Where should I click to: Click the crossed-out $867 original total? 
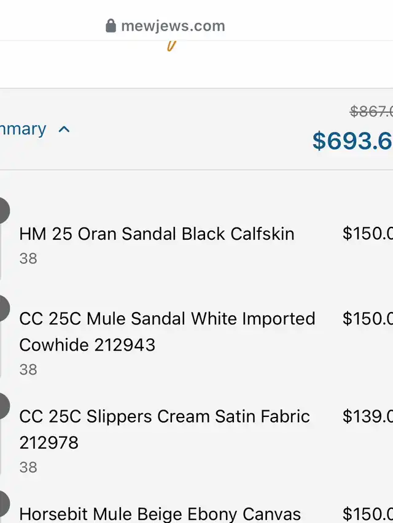(372, 112)
